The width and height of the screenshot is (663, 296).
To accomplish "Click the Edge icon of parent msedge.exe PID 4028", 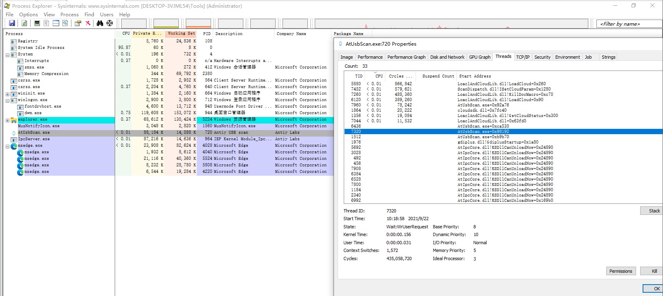I will tap(14, 146).
